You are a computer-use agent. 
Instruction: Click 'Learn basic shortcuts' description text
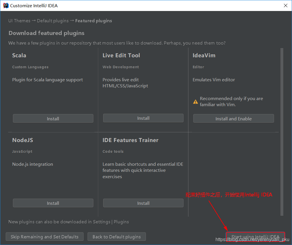tap(143, 170)
